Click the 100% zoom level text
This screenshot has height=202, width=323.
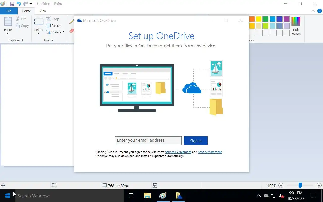coord(272,186)
